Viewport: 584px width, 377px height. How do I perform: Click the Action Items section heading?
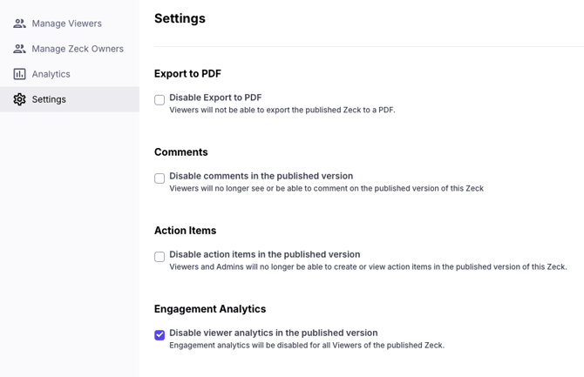185,231
